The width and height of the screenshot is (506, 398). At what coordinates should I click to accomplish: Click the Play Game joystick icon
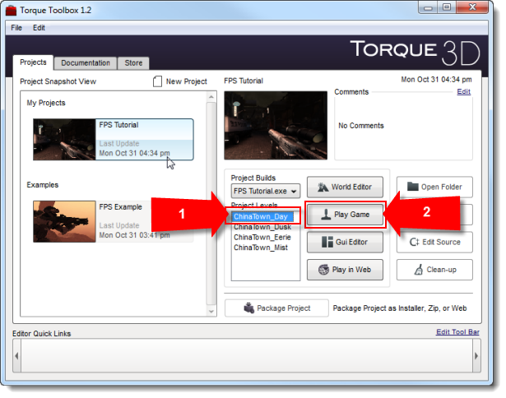[x=326, y=215]
